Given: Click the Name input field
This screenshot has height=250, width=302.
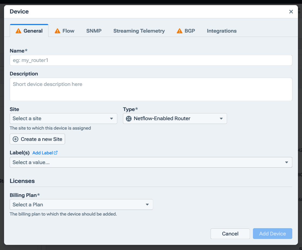Looking at the screenshot, I should 151,60.
